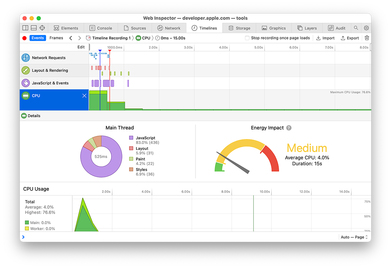
Task: Click the Import button
Action: pyautogui.click(x=325, y=38)
